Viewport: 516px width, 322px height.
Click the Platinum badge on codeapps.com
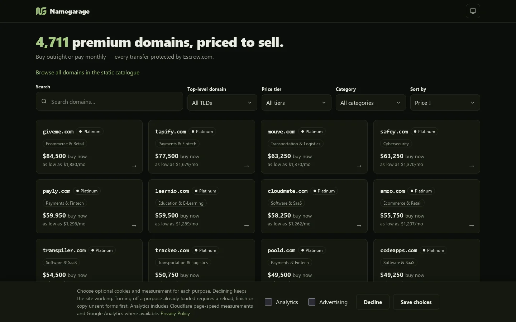[x=433, y=250]
